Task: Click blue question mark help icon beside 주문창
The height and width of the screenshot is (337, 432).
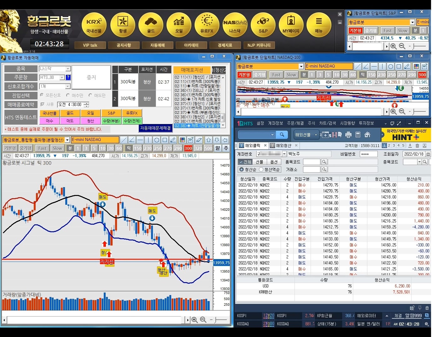Action: 68,77
